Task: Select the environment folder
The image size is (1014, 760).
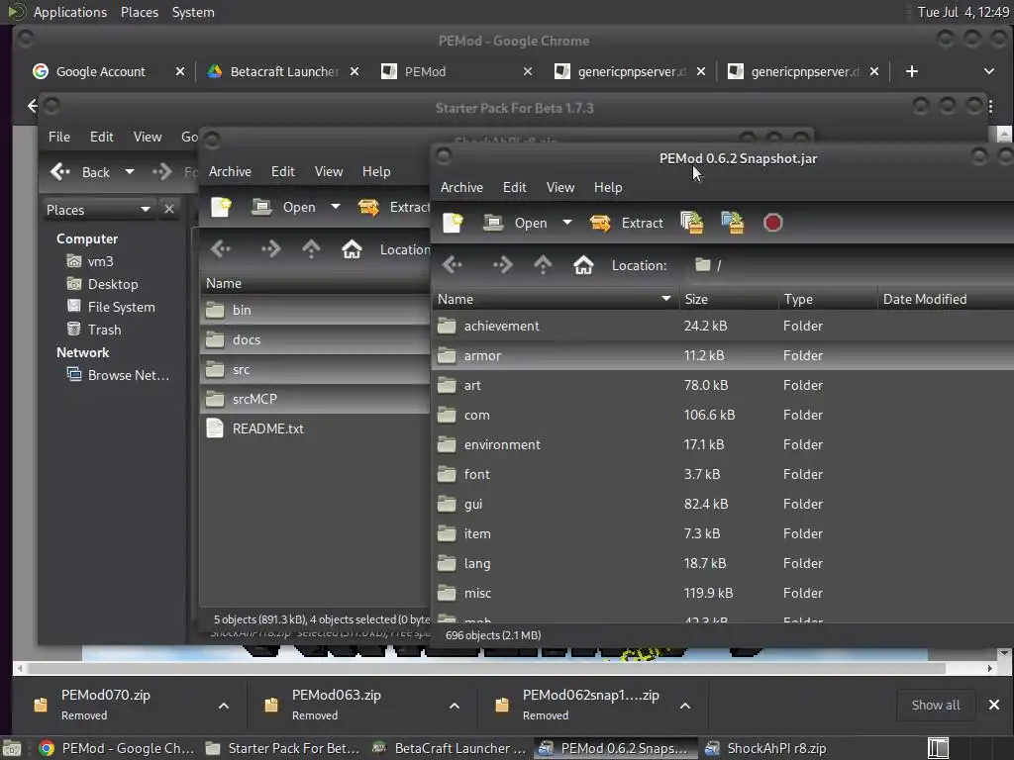Action: 722,444
